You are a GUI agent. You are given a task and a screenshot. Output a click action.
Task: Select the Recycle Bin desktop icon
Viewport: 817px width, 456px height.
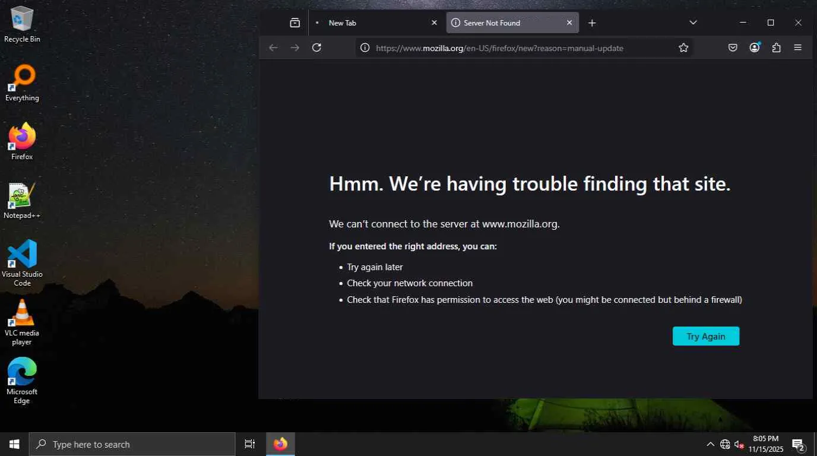click(22, 24)
